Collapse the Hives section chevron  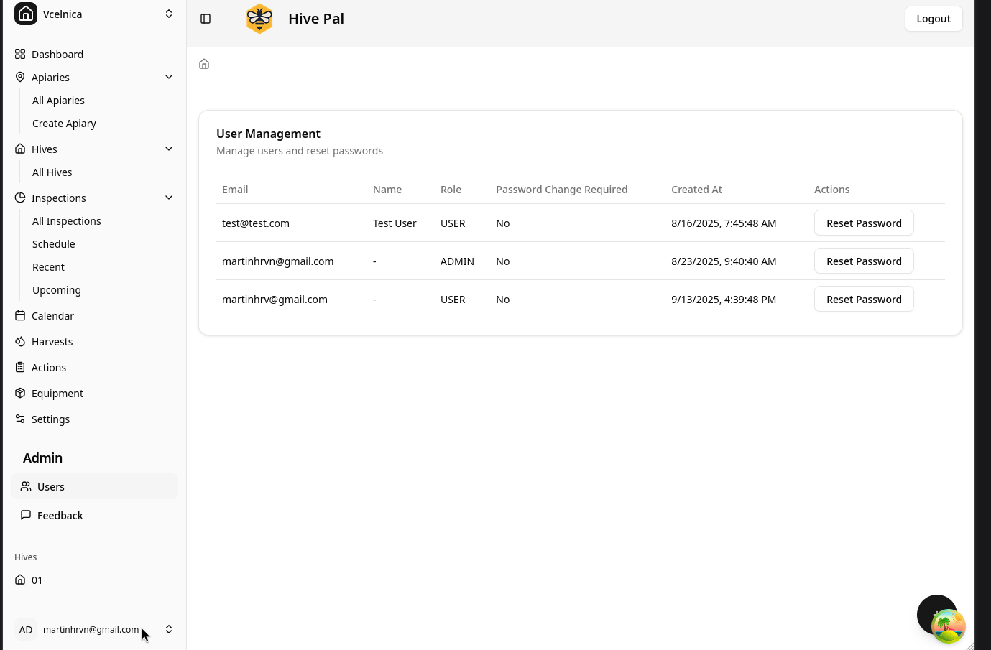[x=169, y=149]
